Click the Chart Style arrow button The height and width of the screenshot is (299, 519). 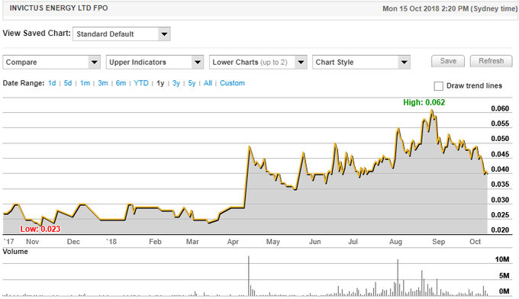tap(405, 63)
